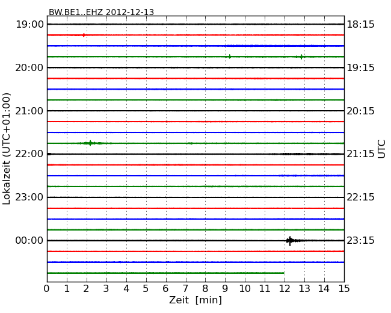The image size is (391, 313).
Task: Pick the x-axis tick label 3
Action: pos(106,288)
